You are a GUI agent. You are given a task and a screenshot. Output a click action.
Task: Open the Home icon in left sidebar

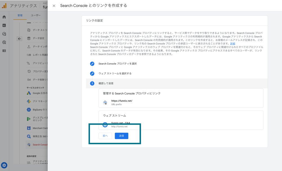tap(4, 17)
